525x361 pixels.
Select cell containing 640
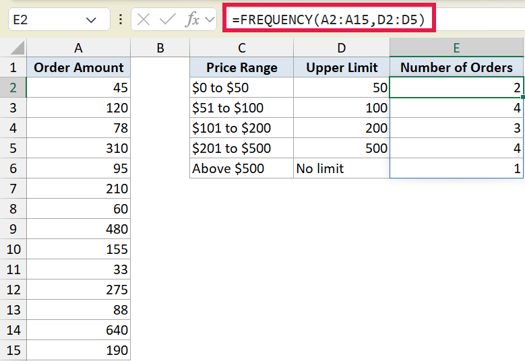78,330
